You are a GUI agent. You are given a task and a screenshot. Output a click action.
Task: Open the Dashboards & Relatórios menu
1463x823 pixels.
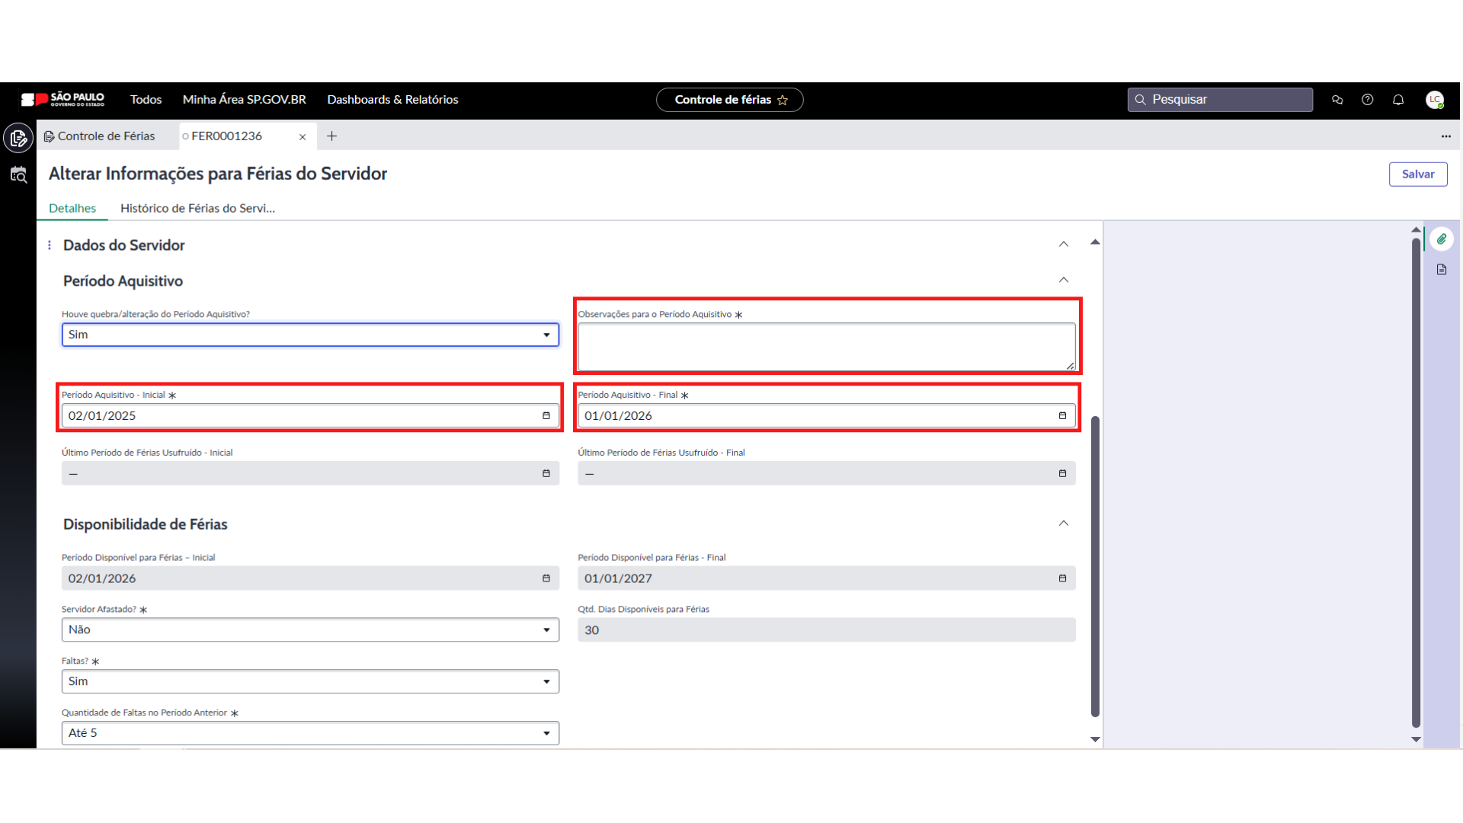392,100
